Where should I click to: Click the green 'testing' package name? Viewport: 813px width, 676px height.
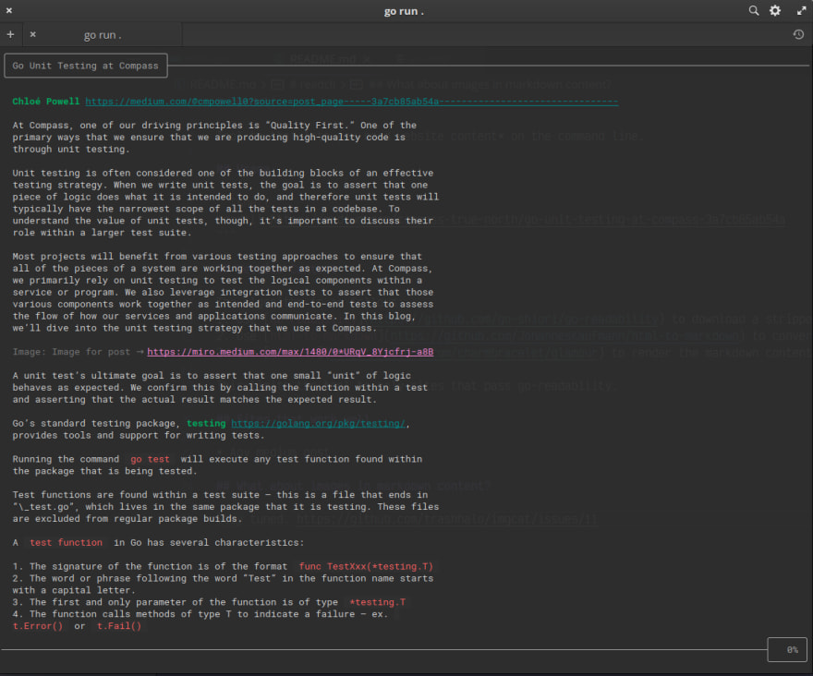coord(206,423)
